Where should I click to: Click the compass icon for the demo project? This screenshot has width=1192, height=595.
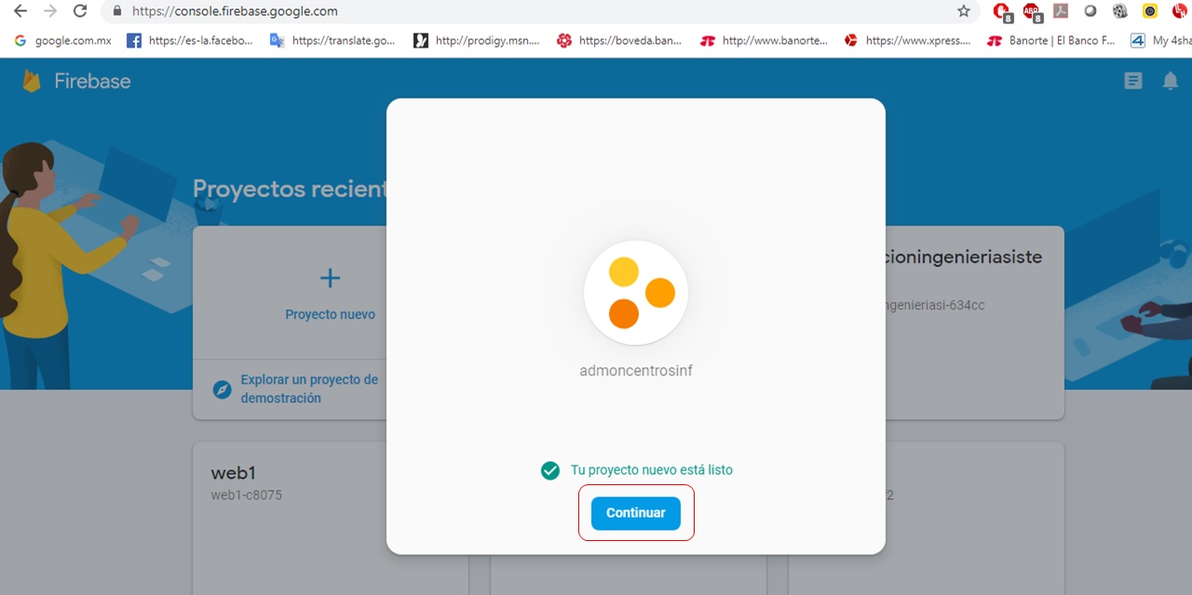222,389
